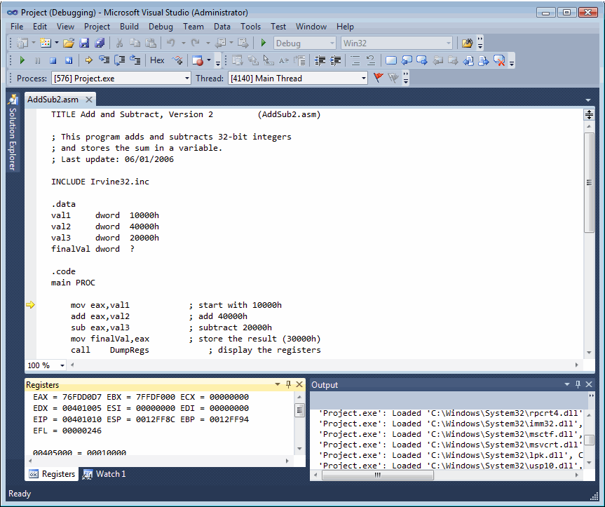Expand the active files list arrow above the editor
Image resolution: width=605 pixels, height=507 pixels.
588,100
